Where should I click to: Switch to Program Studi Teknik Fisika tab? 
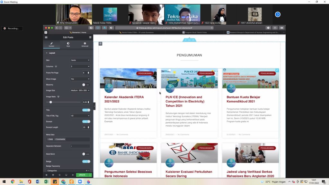coord(195,32)
